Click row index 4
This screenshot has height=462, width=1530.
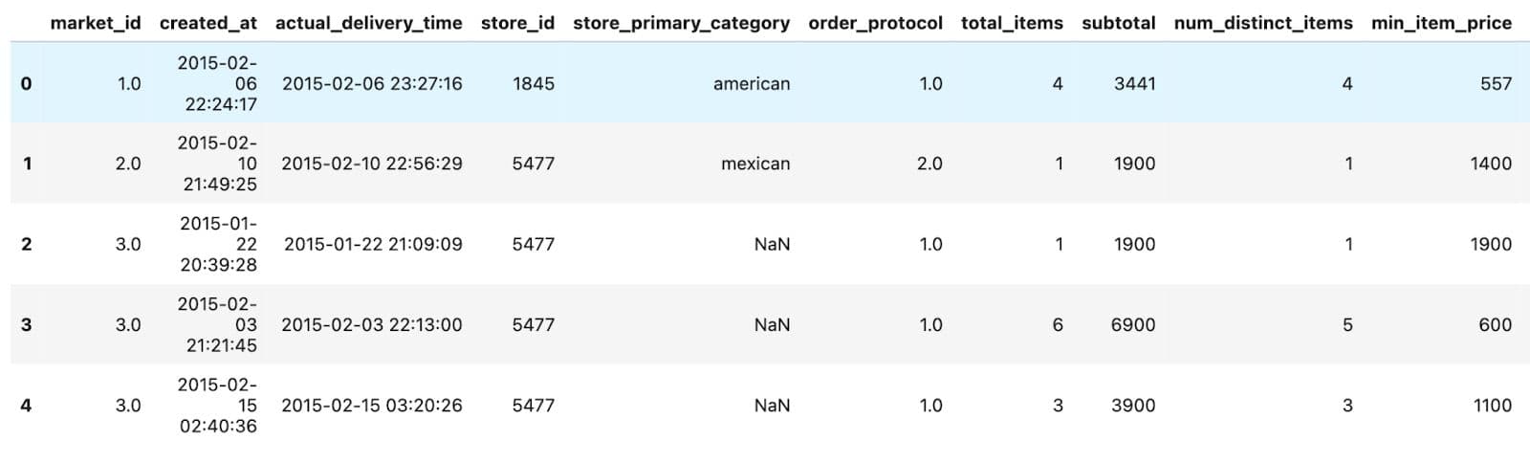pyautogui.click(x=26, y=406)
